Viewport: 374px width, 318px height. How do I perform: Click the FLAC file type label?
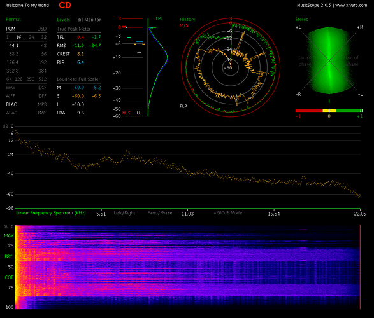pos(11,104)
